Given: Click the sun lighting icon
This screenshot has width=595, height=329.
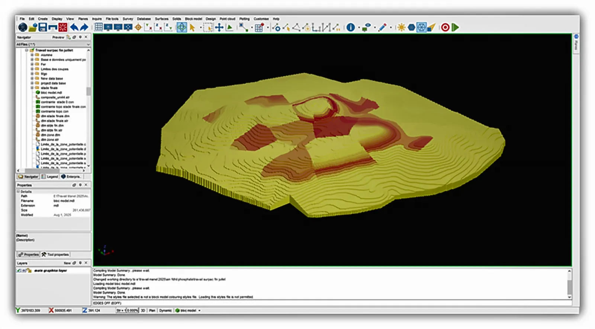Looking at the screenshot, I should click(x=401, y=27).
